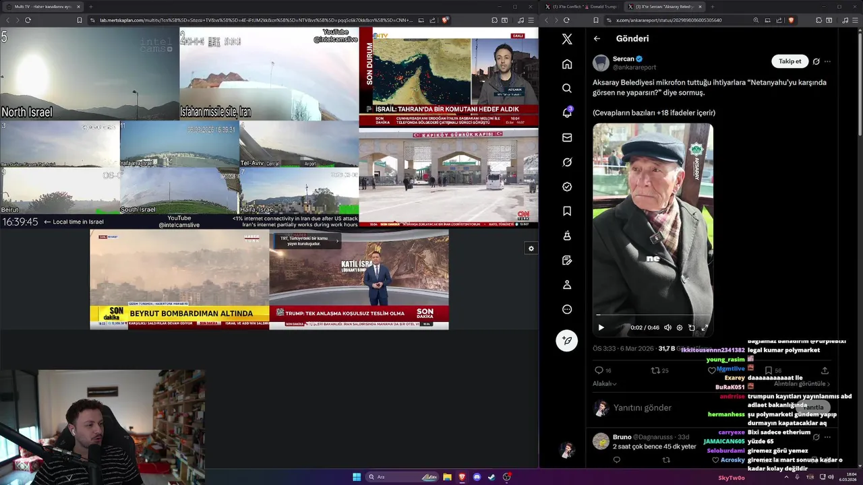Click the X logo in sidebar
The image size is (863, 485).
coord(567,39)
